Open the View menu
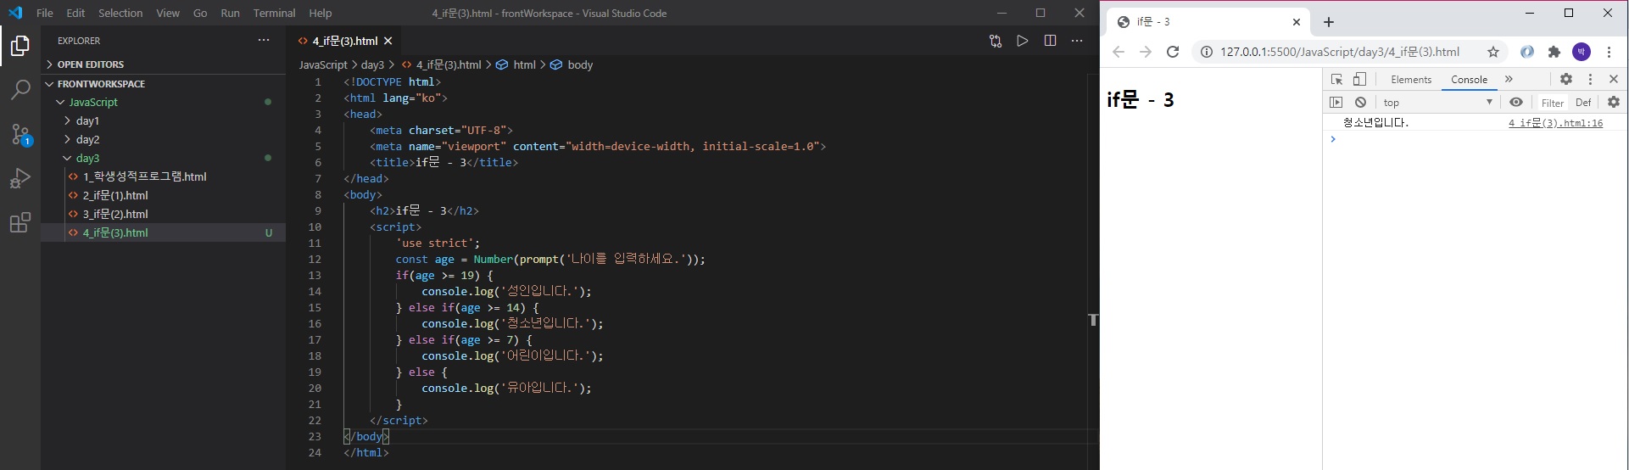1629x470 pixels. 168,13
